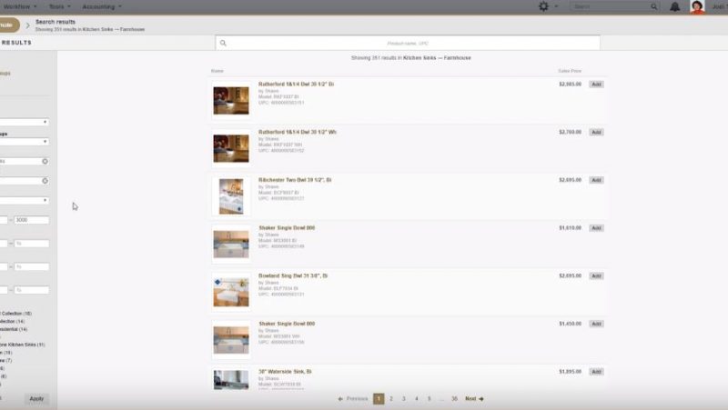Go to previous page arrow
This screenshot has height=410, width=728.
click(340, 398)
